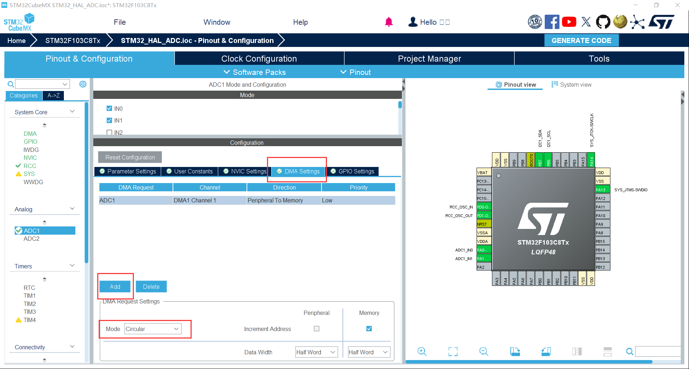Disable Memory increment address checkbox
689x369 pixels.
tap(369, 329)
